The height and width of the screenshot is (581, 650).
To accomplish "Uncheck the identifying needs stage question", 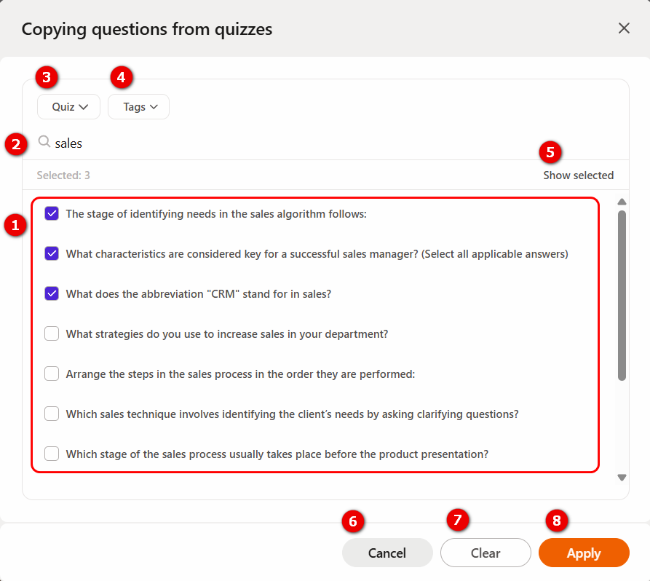I will tap(52, 213).
